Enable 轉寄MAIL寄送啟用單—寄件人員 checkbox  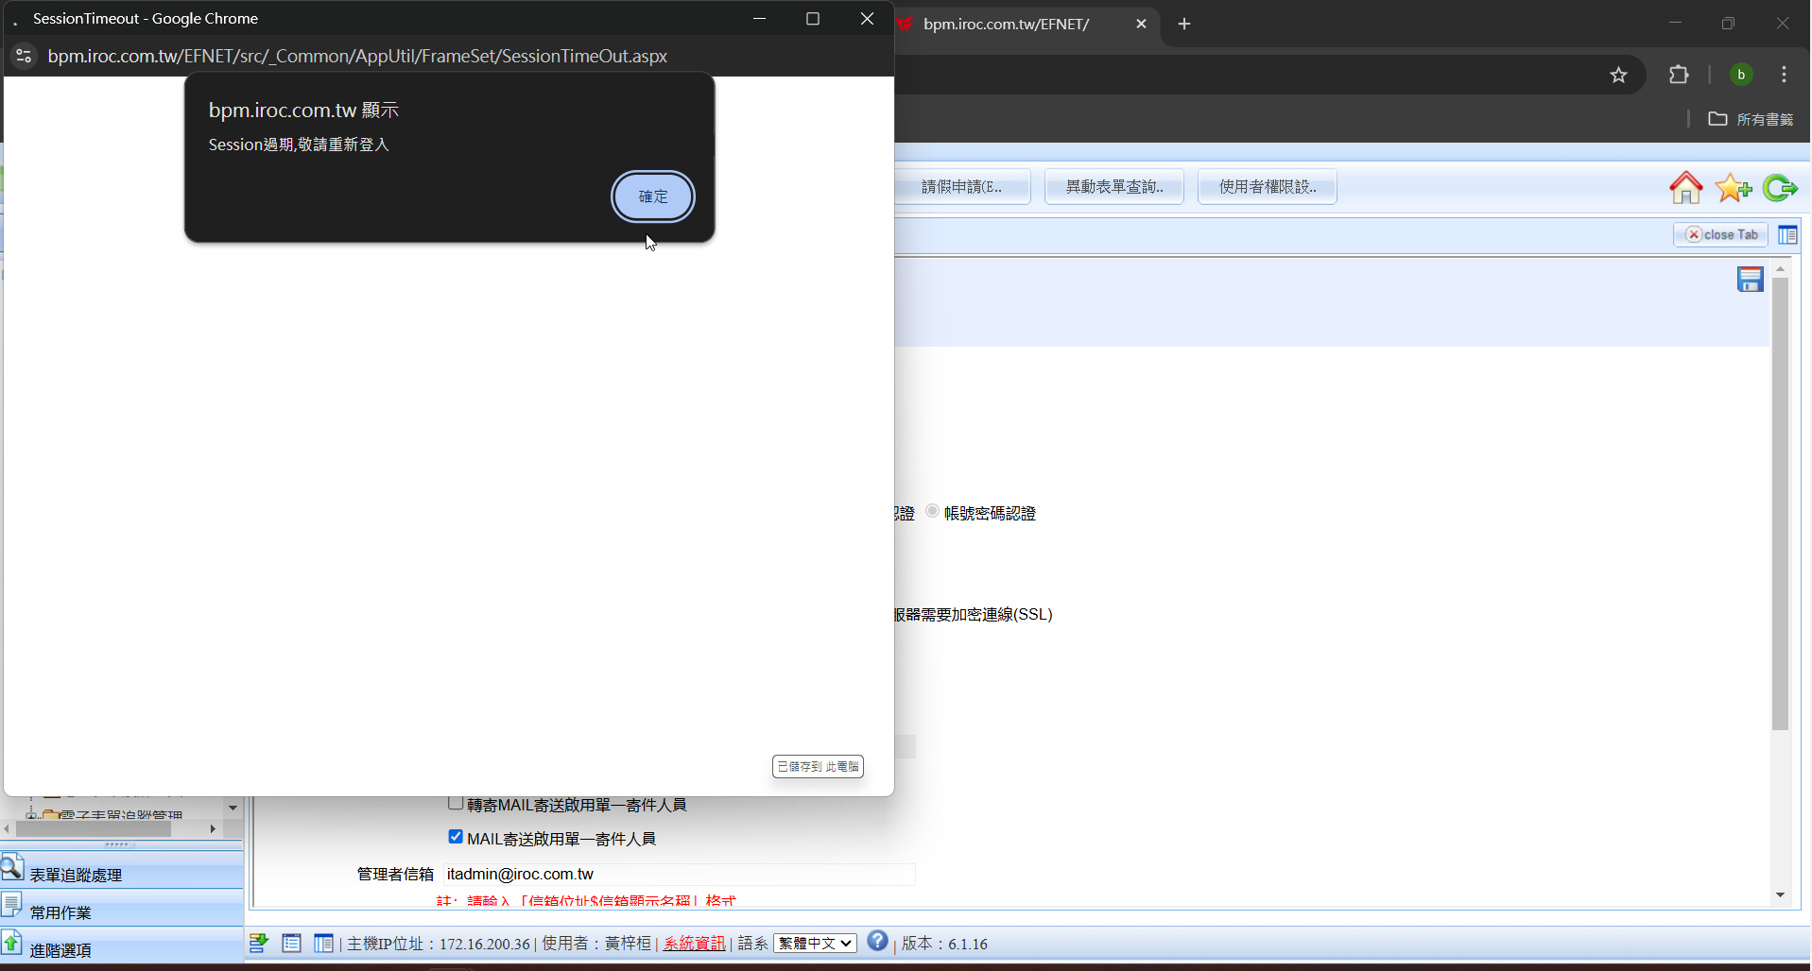(456, 804)
